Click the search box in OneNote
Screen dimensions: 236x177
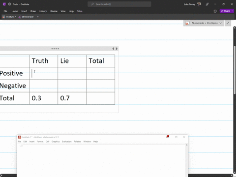point(119,4)
